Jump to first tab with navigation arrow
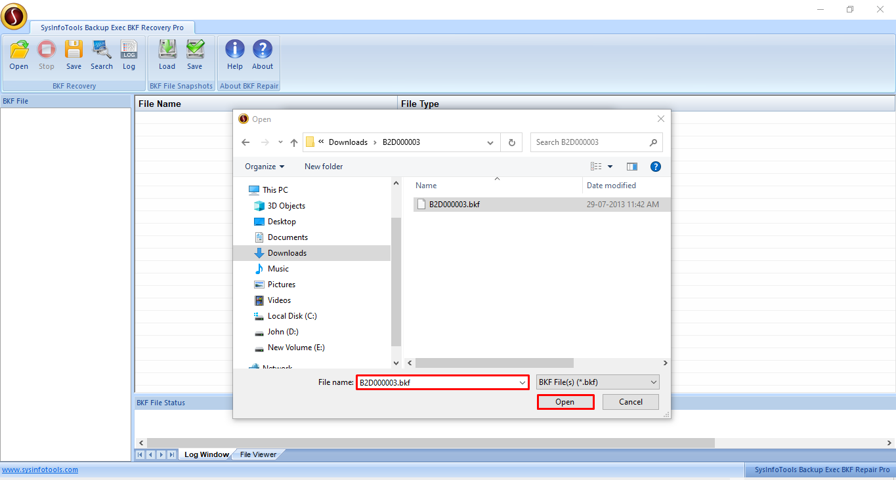The height and width of the screenshot is (480, 896). 140,454
